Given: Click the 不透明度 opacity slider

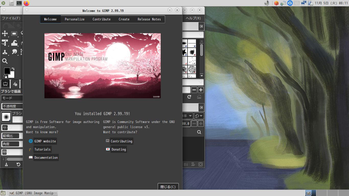Looking at the screenshot, I should click(12, 106).
